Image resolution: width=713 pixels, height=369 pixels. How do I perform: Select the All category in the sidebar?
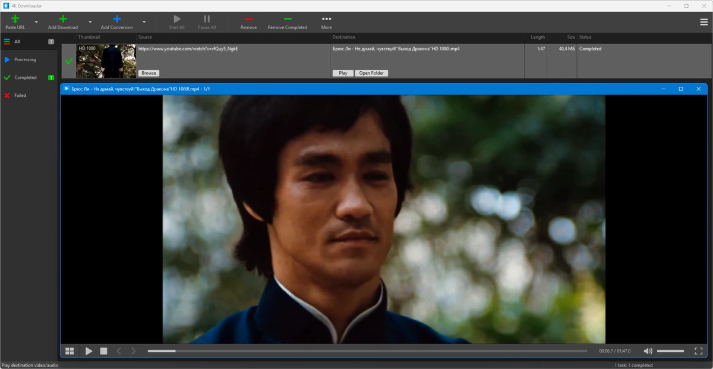29,42
